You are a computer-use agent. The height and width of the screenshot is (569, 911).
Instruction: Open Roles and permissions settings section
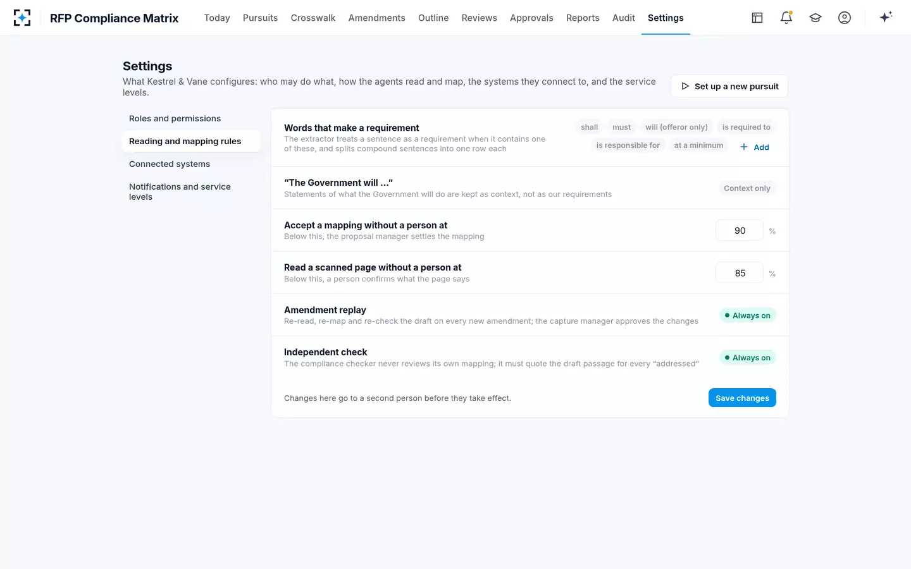pos(191,119)
